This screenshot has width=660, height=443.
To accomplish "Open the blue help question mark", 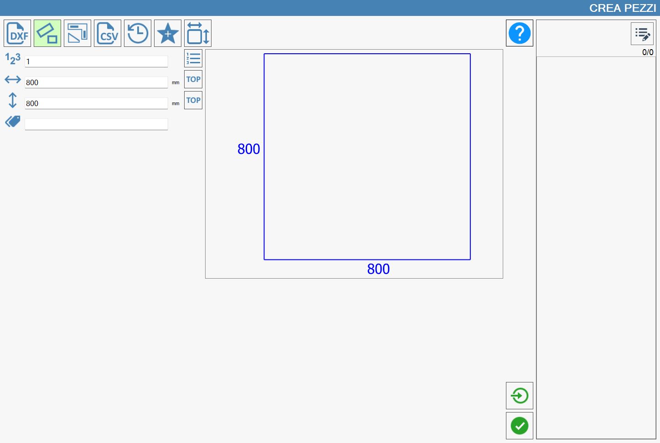I will (x=520, y=33).
